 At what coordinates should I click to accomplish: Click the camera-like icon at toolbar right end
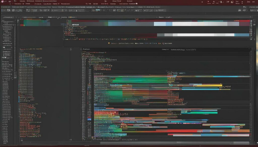point(240,10)
